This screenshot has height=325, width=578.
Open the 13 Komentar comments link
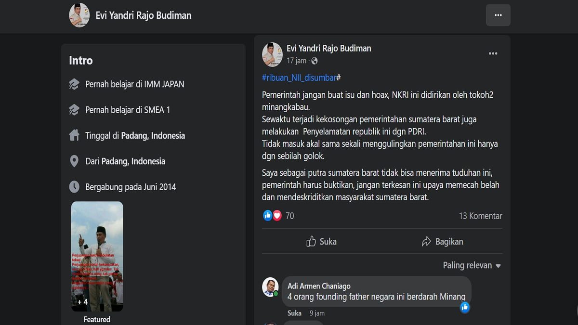480,216
